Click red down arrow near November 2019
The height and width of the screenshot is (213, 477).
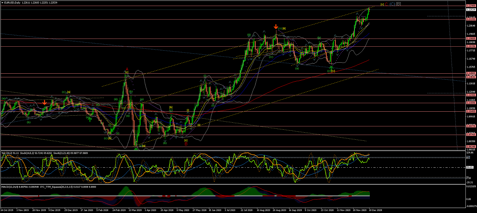[44, 103]
